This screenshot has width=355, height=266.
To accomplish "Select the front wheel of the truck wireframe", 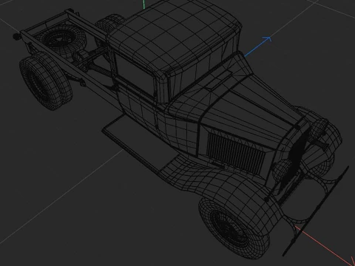I will (x=234, y=229).
